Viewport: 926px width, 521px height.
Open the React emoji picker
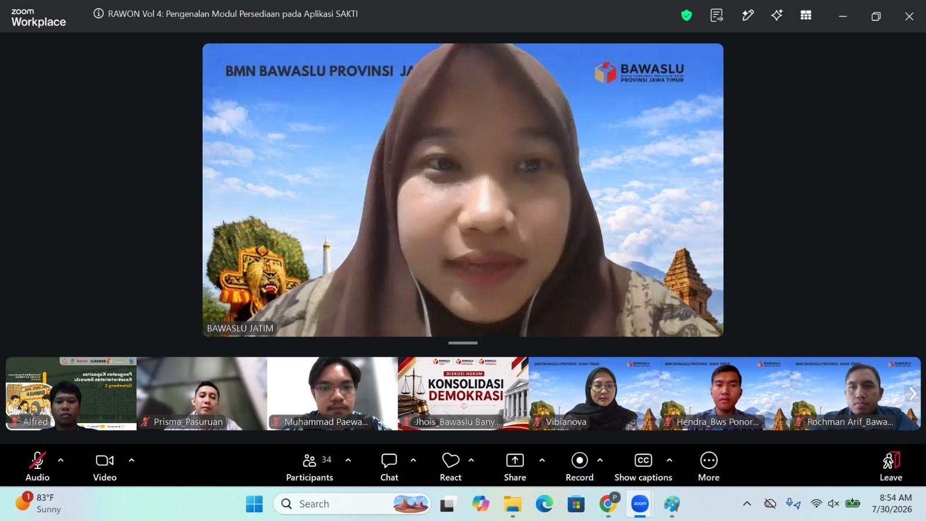pyautogui.click(x=450, y=466)
